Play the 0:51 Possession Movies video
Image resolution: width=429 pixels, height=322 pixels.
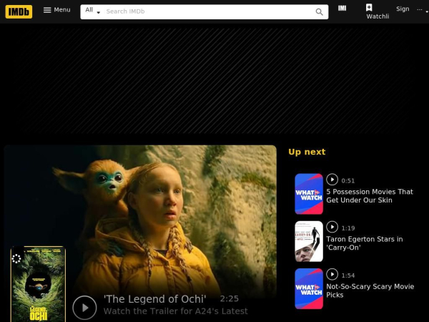click(332, 180)
